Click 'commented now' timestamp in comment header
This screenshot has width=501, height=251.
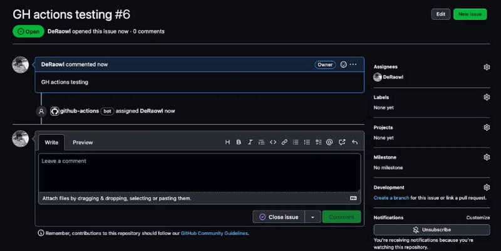tap(87, 64)
